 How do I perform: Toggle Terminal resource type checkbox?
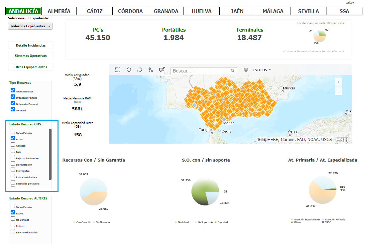(13, 109)
